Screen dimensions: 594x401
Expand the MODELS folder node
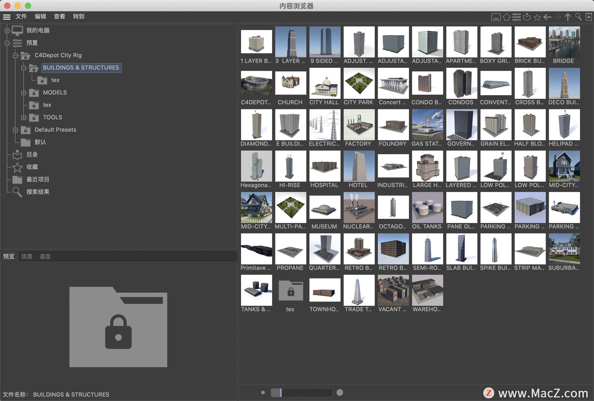[24, 93]
